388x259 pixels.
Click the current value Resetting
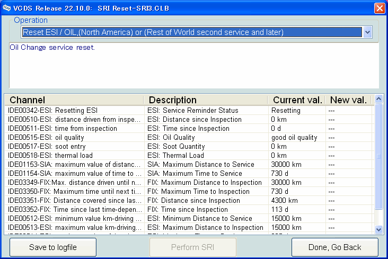point(286,110)
